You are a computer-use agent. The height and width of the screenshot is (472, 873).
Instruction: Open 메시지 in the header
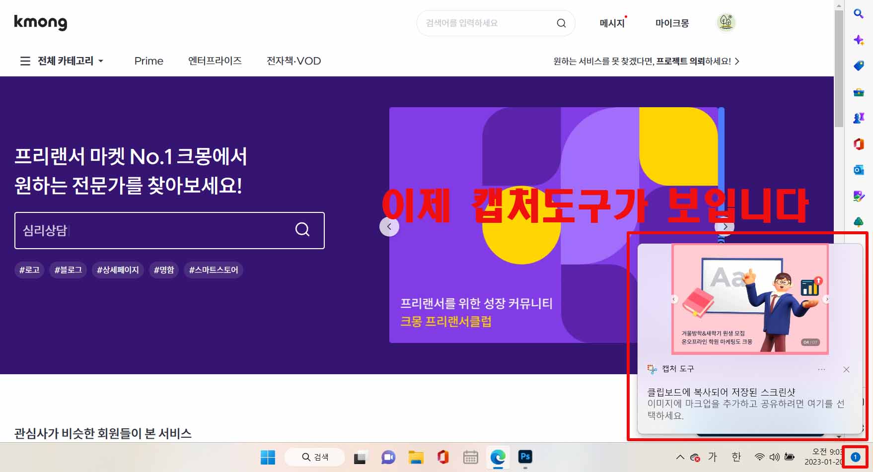click(612, 23)
